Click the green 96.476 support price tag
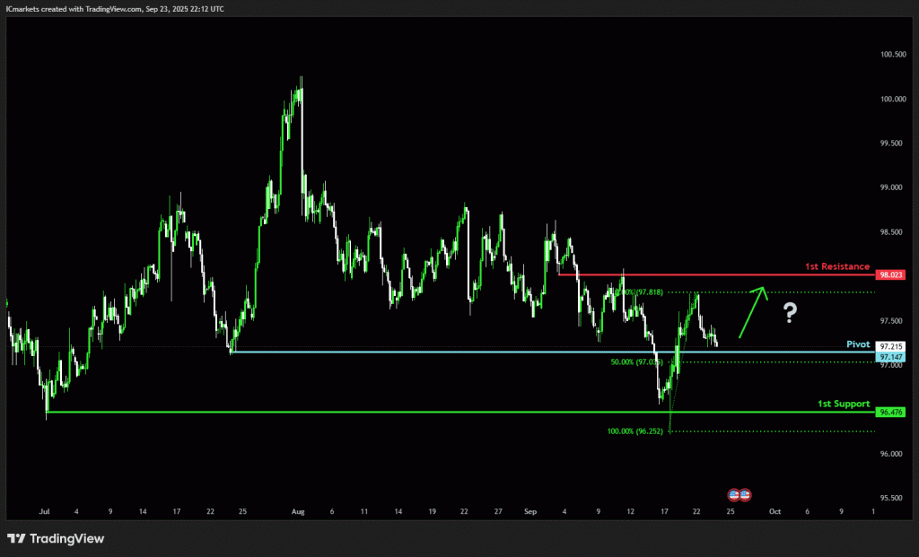 (x=890, y=413)
